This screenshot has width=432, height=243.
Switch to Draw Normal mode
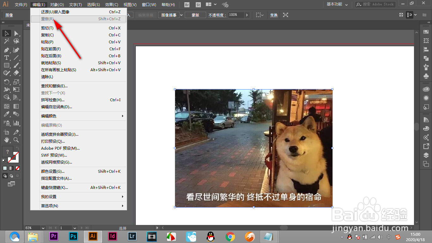5,176
